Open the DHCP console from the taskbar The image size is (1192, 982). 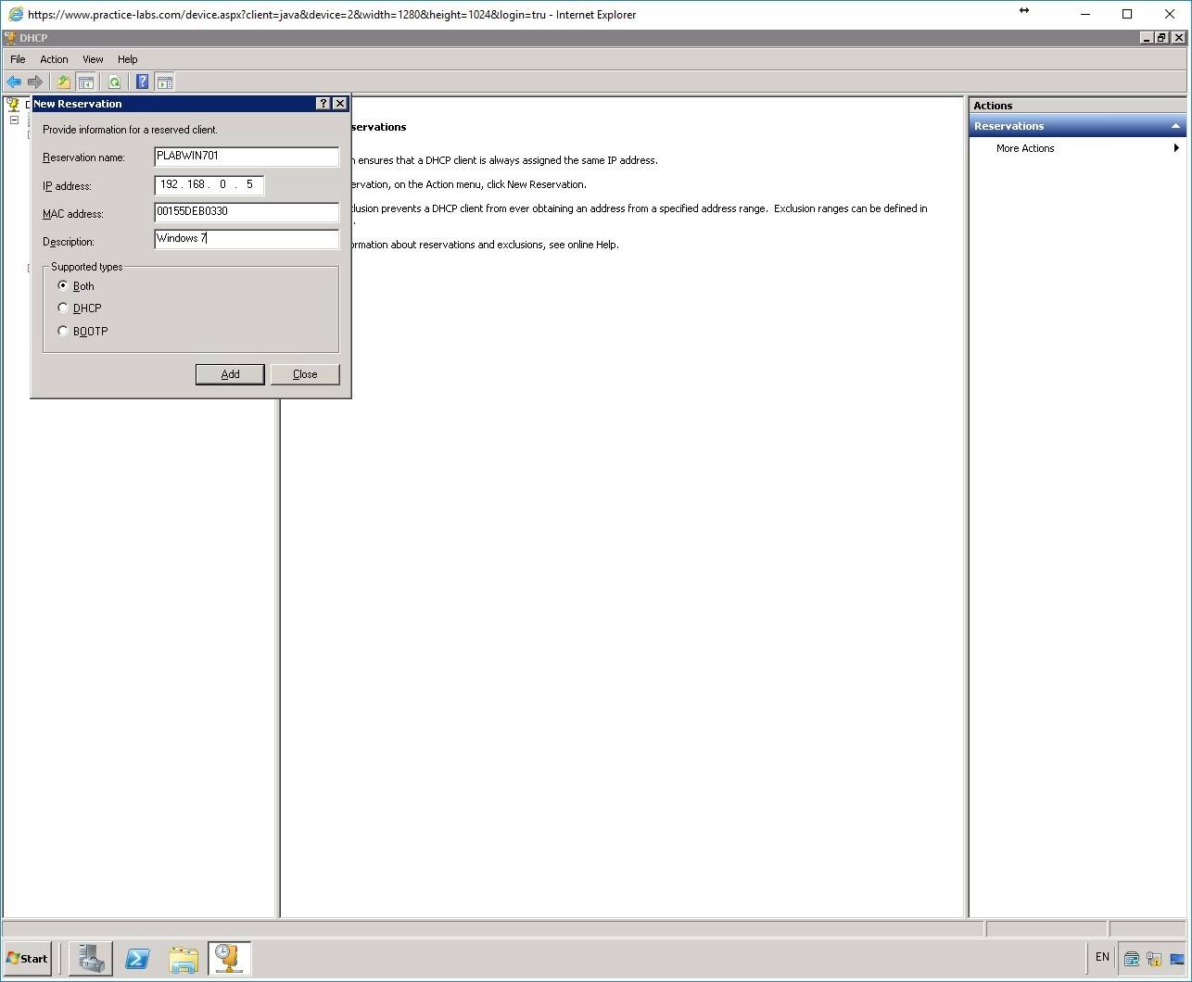229,958
